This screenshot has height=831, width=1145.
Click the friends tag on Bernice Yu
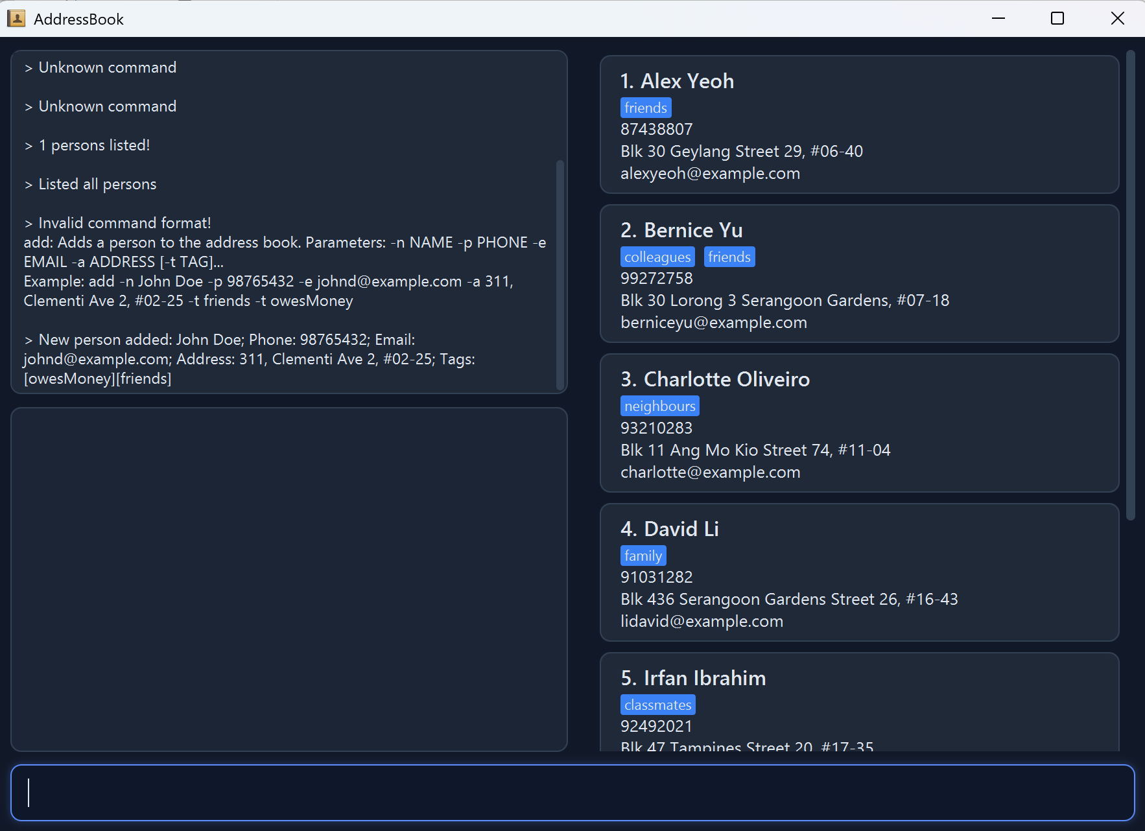729,257
